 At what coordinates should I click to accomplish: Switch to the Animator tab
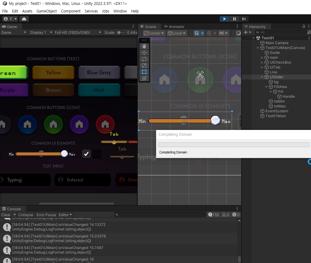(x=174, y=26)
